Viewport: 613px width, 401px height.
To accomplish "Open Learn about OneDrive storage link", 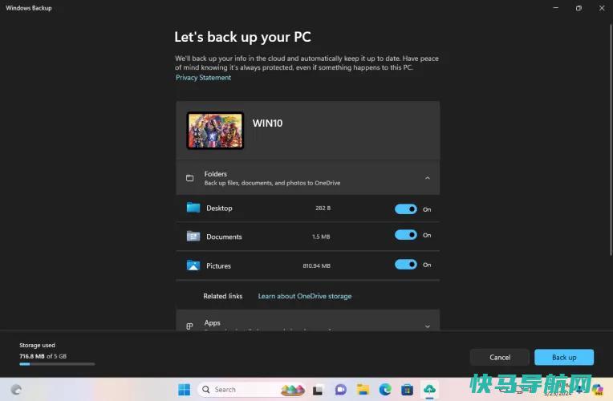I will (x=305, y=296).
